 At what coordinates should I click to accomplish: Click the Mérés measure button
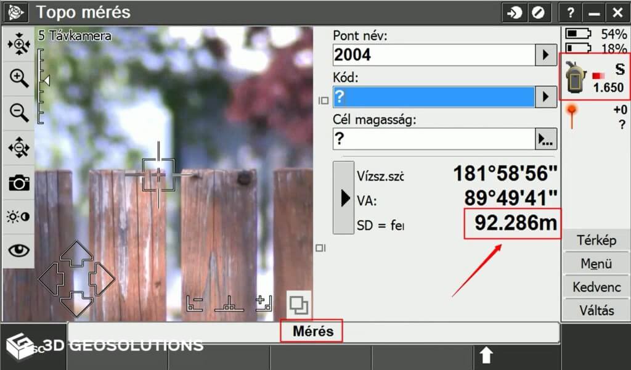point(313,331)
